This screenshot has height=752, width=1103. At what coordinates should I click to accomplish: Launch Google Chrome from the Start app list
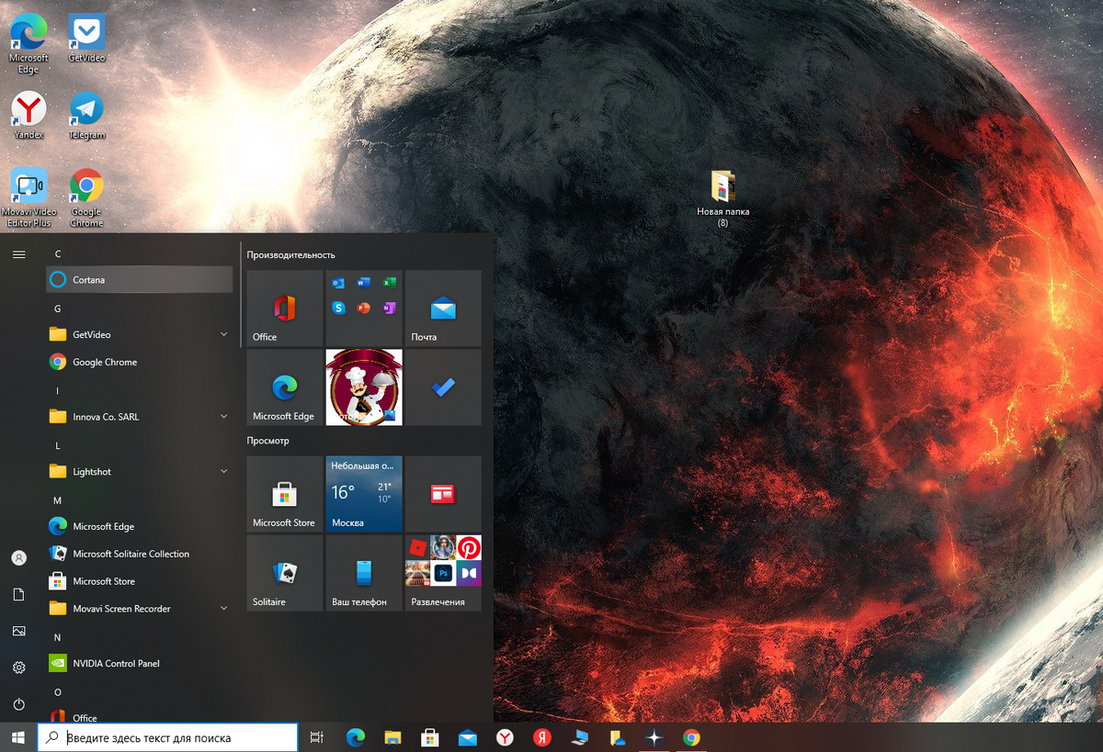click(x=139, y=362)
